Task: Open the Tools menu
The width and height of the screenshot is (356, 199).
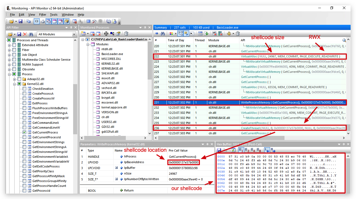Action: click(x=54, y=15)
